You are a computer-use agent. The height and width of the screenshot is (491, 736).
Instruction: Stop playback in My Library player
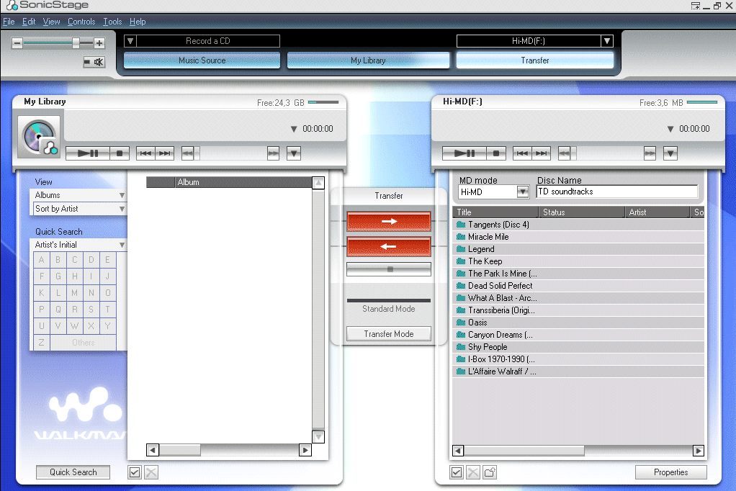120,153
